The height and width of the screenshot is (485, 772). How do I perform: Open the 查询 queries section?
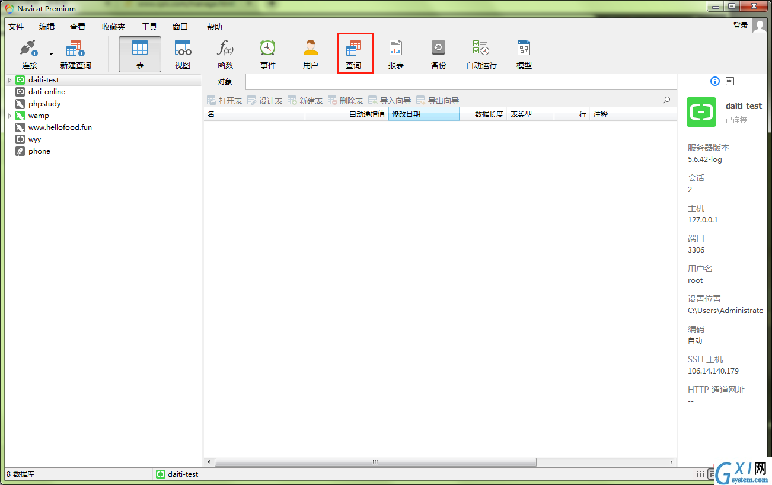(353, 55)
